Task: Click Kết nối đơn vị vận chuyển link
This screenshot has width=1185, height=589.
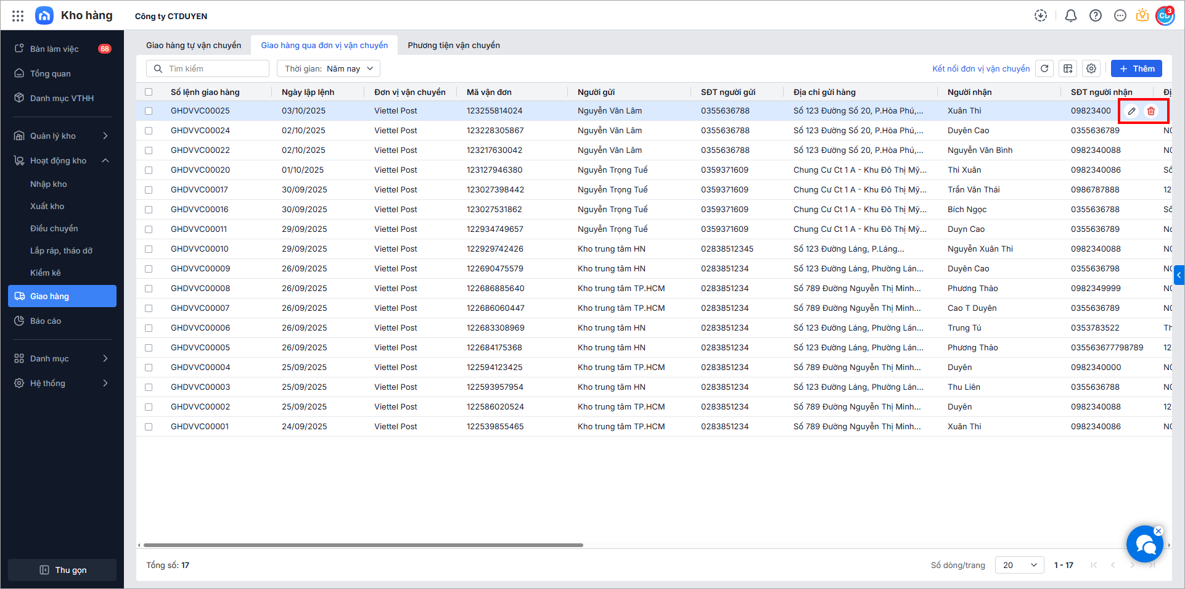Action: pos(981,68)
